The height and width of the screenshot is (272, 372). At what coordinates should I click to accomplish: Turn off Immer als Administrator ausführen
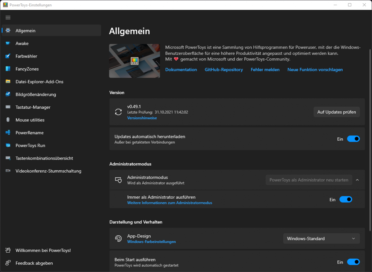(x=346, y=199)
